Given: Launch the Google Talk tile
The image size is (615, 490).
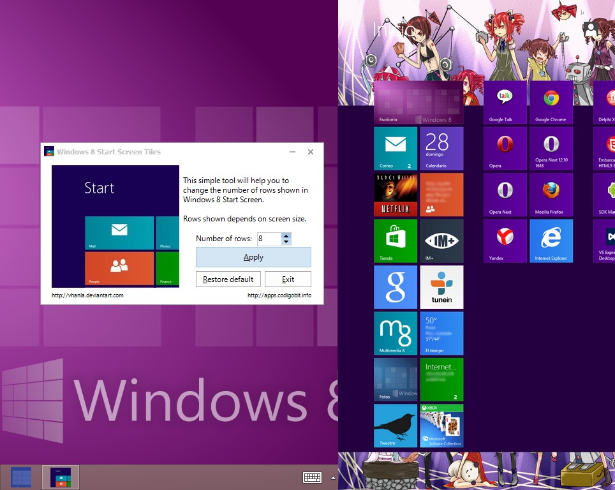Looking at the screenshot, I should (x=505, y=103).
